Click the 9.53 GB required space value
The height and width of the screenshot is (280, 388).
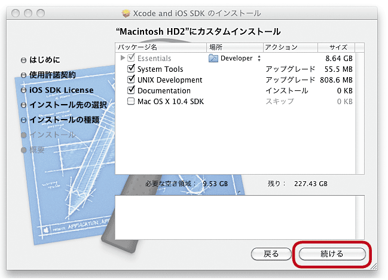[215, 184]
